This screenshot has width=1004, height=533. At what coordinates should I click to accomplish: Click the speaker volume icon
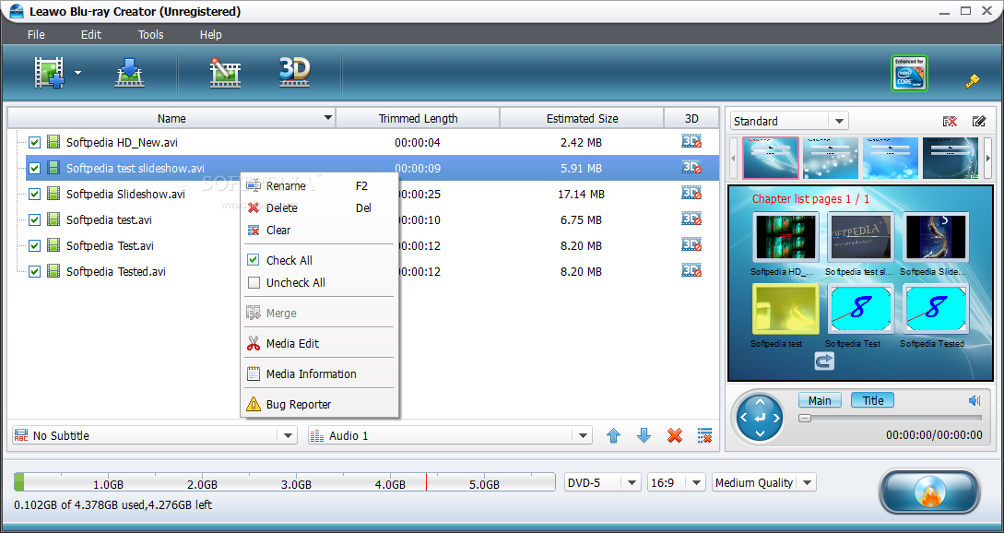[974, 400]
